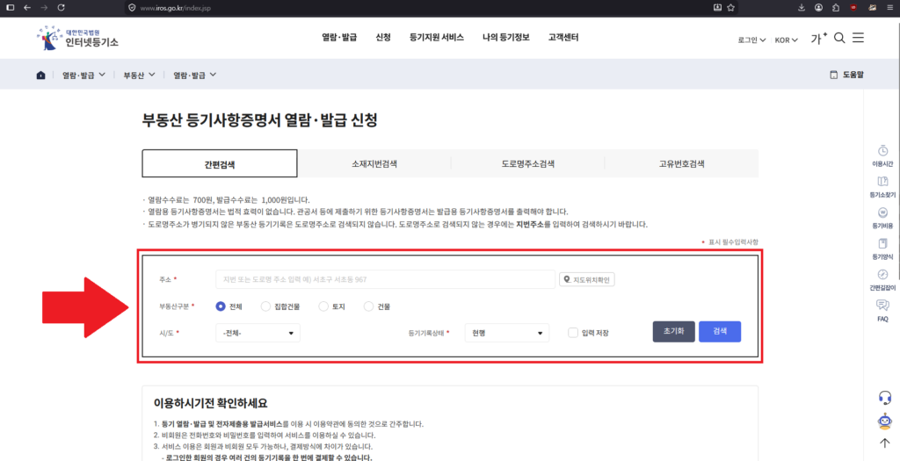Open 고객센터 top menu
This screenshot has height=461, width=900.
pyautogui.click(x=563, y=37)
